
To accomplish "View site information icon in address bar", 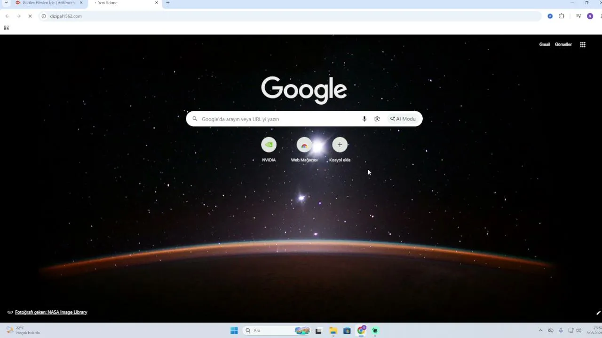I will coord(44,16).
